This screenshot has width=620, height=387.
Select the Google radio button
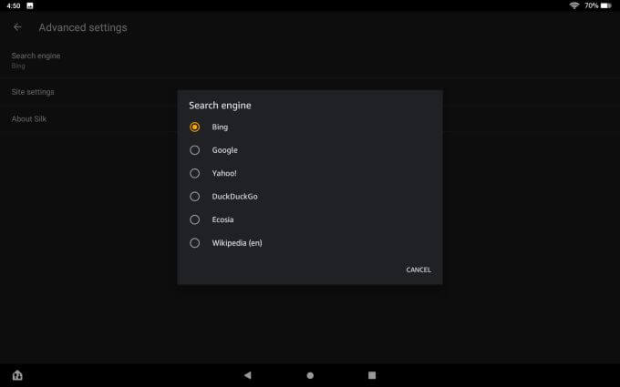[x=194, y=150]
